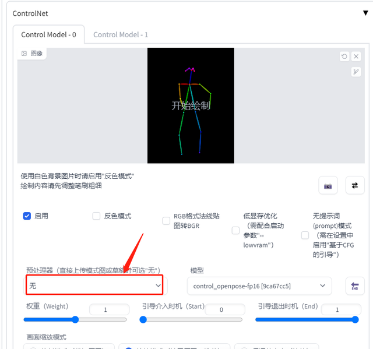Click the 引导介入时机 (Start) value field
The image size is (373, 349).
(x=225, y=309)
